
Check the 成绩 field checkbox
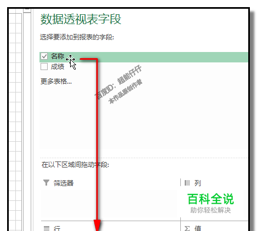44,67
